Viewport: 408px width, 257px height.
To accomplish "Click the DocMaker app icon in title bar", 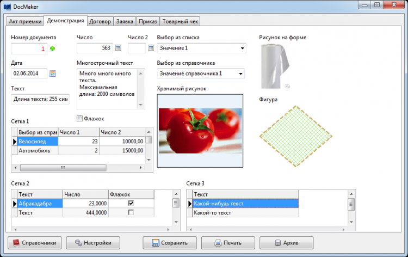I will tap(7, 7).
